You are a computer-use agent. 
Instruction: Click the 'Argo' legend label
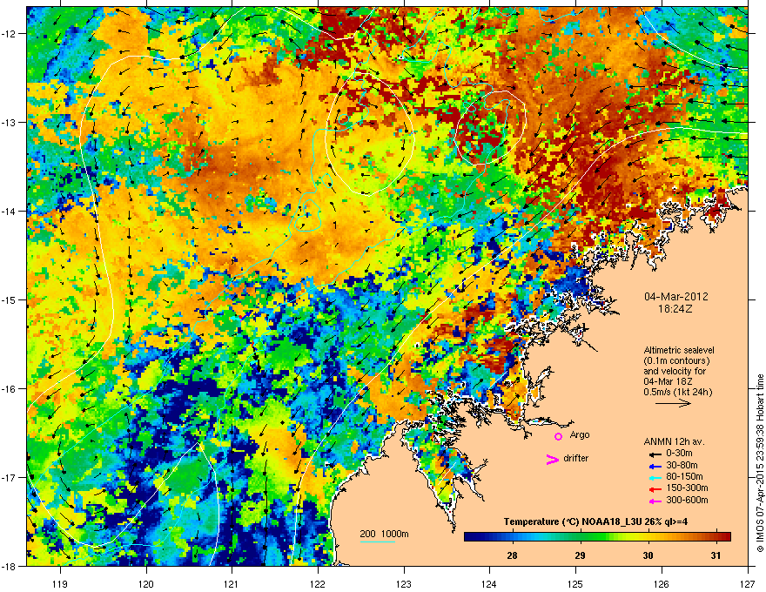coord(580,434)
